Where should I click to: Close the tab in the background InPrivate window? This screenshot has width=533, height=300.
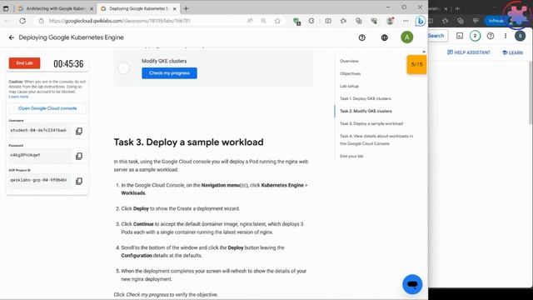[x=446, y=9]
